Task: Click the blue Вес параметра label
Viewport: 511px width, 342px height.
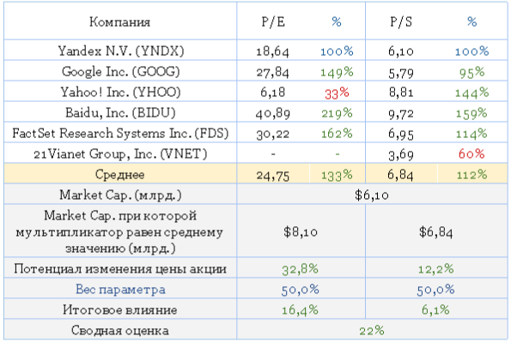Action: [120, 289]
